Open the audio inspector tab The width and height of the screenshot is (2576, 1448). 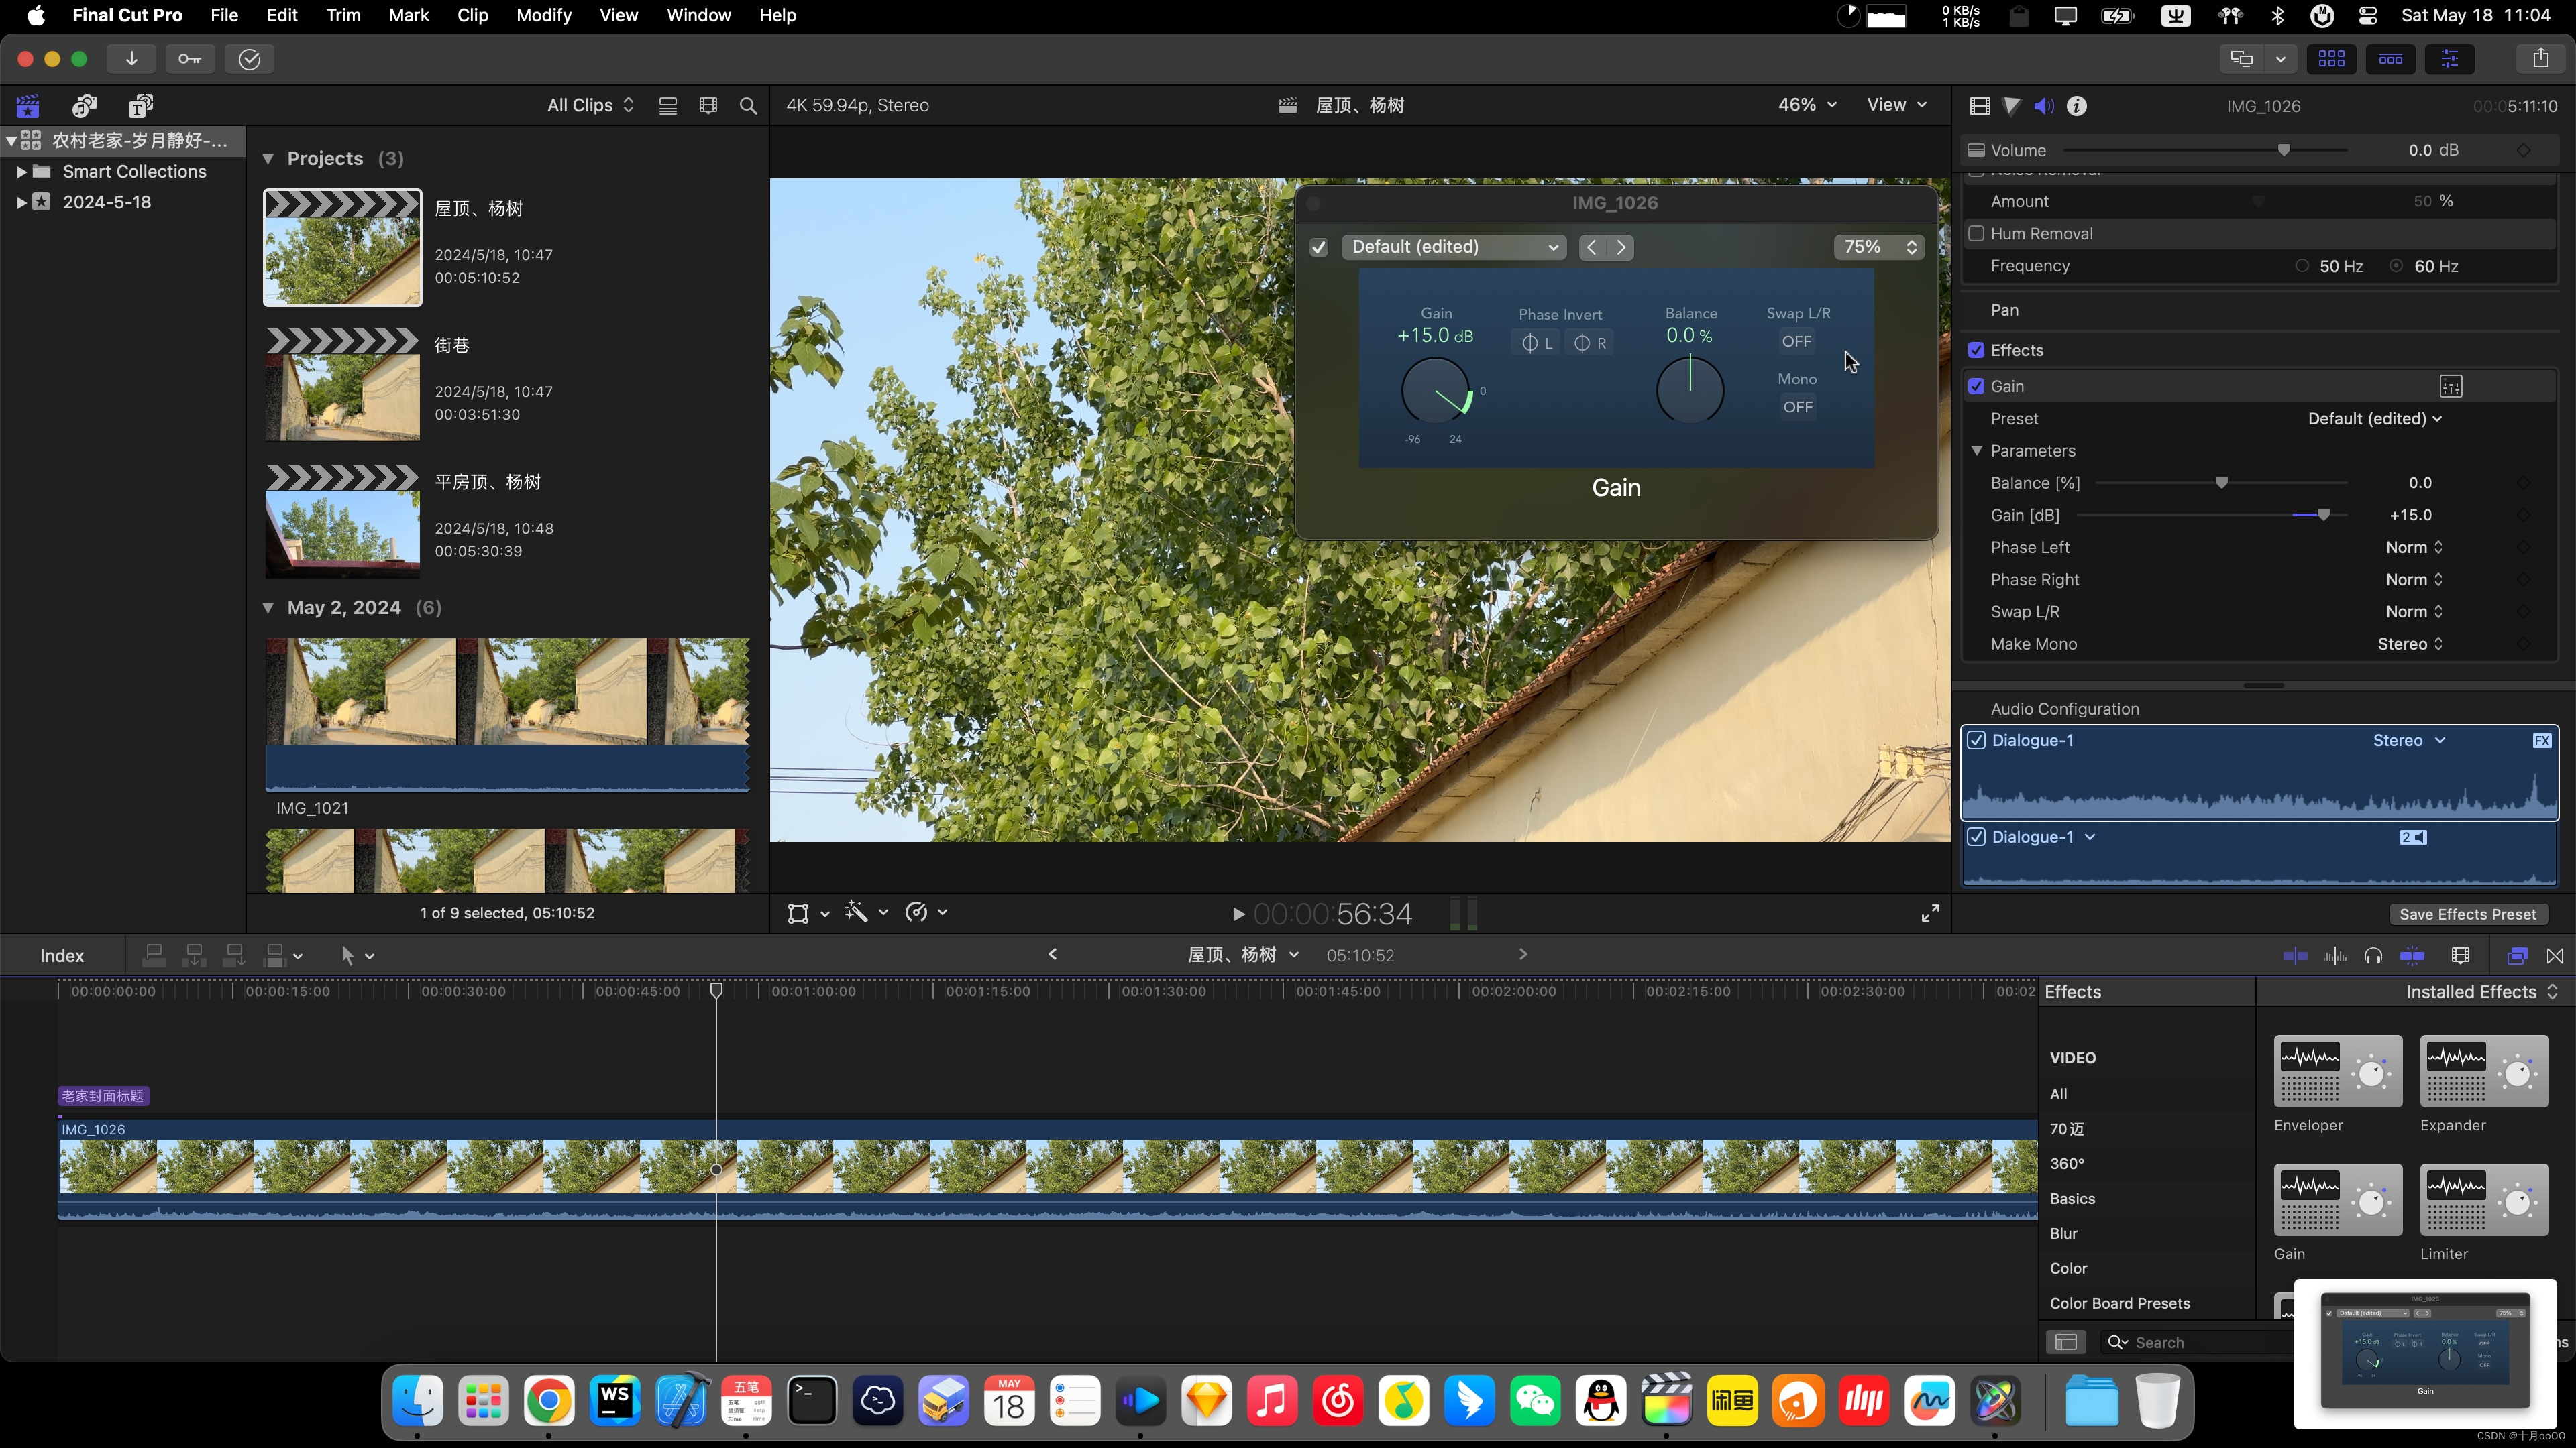(2044, 106)
